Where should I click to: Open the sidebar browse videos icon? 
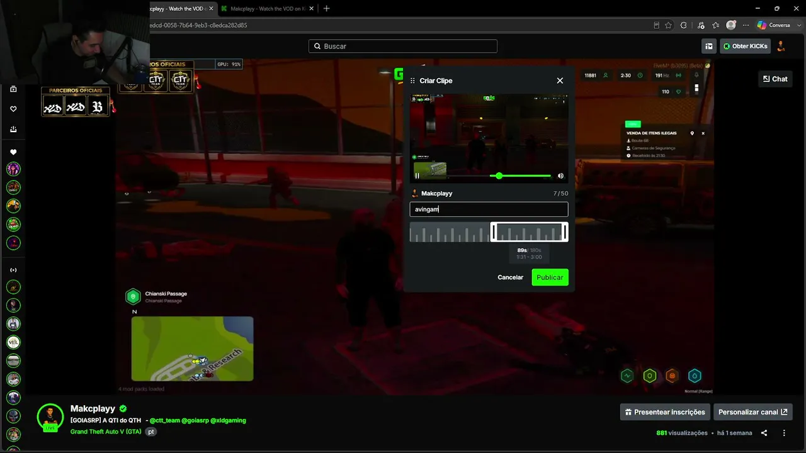pos(13,89)
